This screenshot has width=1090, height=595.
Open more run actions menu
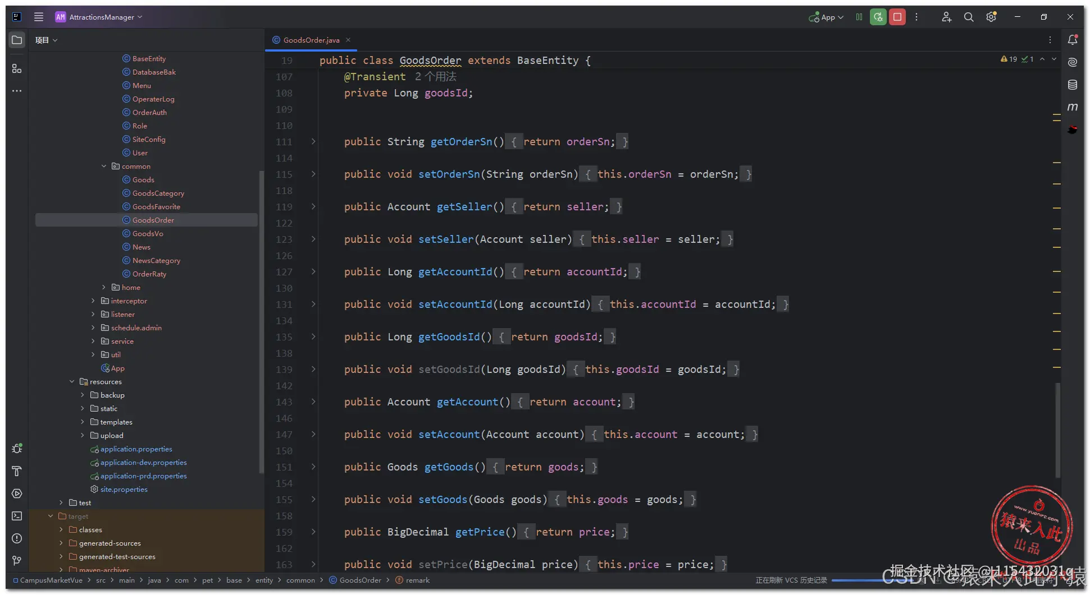tap(916, 17)
